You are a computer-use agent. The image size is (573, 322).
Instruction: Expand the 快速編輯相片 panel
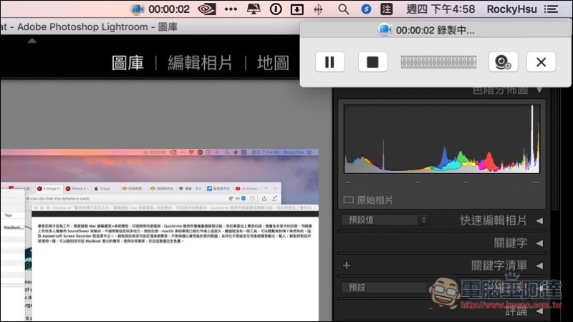(539, 220)
